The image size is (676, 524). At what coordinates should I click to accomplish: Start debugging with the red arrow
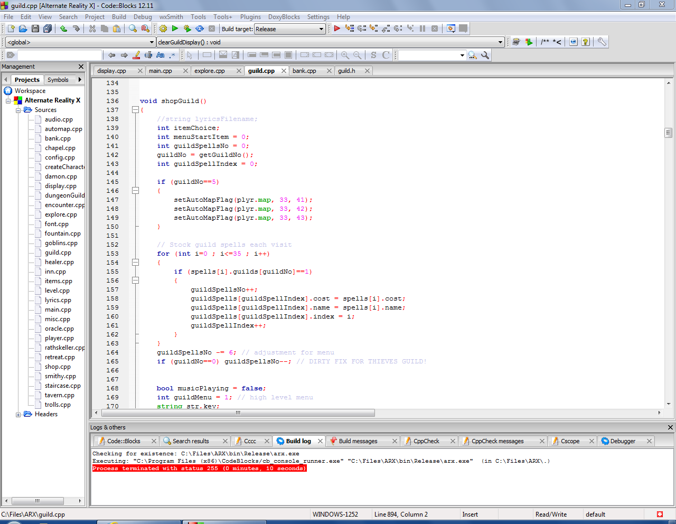click(x=337, y=29)
